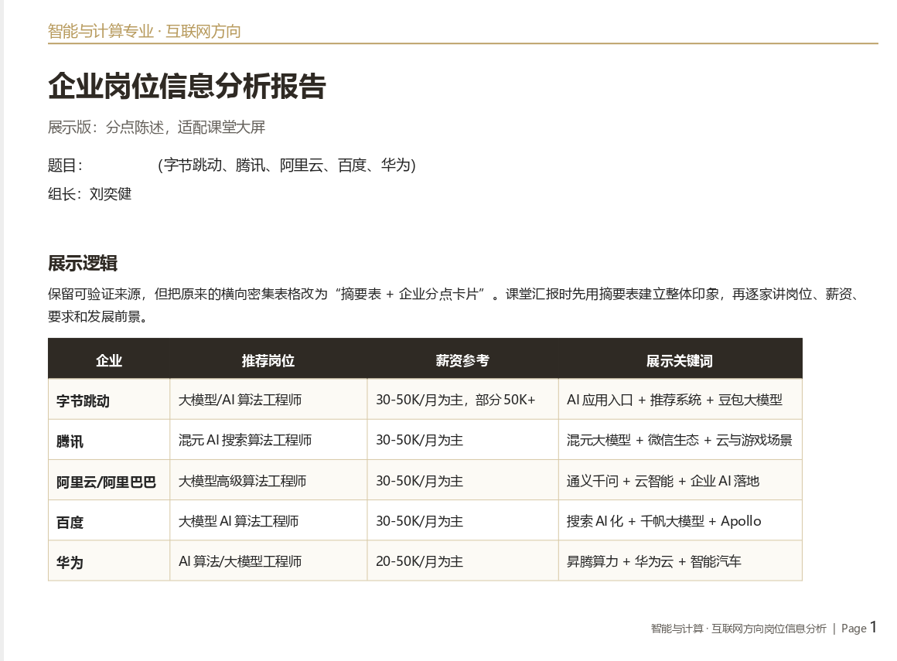The height and width of the screenshot is (661, 897).
Task: Click the 题目： label
Action: 65,165
